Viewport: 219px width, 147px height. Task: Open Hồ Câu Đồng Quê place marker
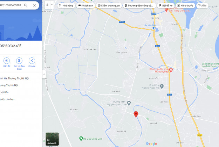point(81,139)
